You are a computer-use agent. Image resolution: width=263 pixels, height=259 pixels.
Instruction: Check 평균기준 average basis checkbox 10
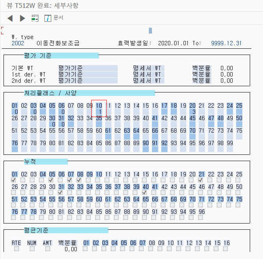click(x=169, y=249)
